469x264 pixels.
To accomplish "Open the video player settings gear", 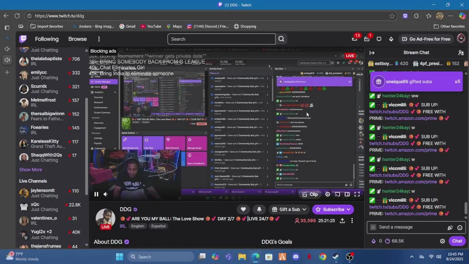I will click(328, 194).
